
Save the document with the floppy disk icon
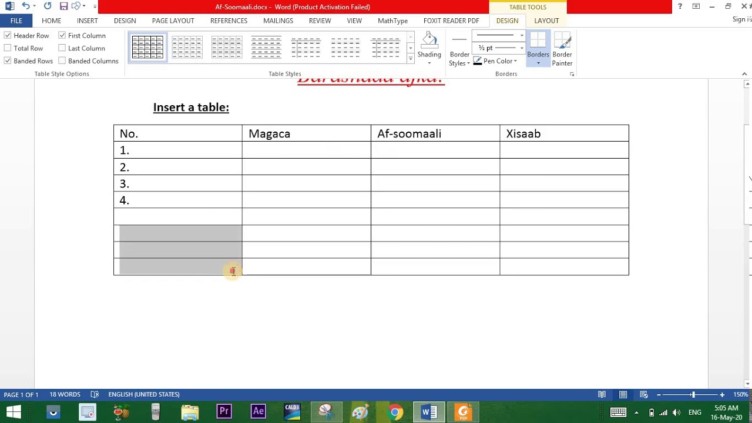63,6
